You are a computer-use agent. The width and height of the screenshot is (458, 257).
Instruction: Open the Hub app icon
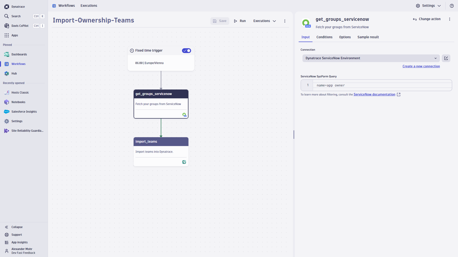tap(7, 74)
